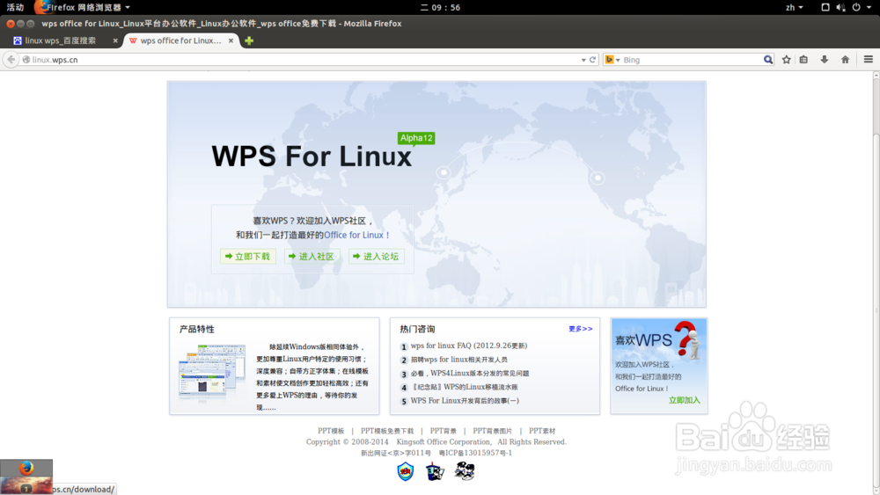Click the product features screenshot thumbnail
The height and width of the screenshot is (495, 880).
pyautogui.click(x=212, y=372)
